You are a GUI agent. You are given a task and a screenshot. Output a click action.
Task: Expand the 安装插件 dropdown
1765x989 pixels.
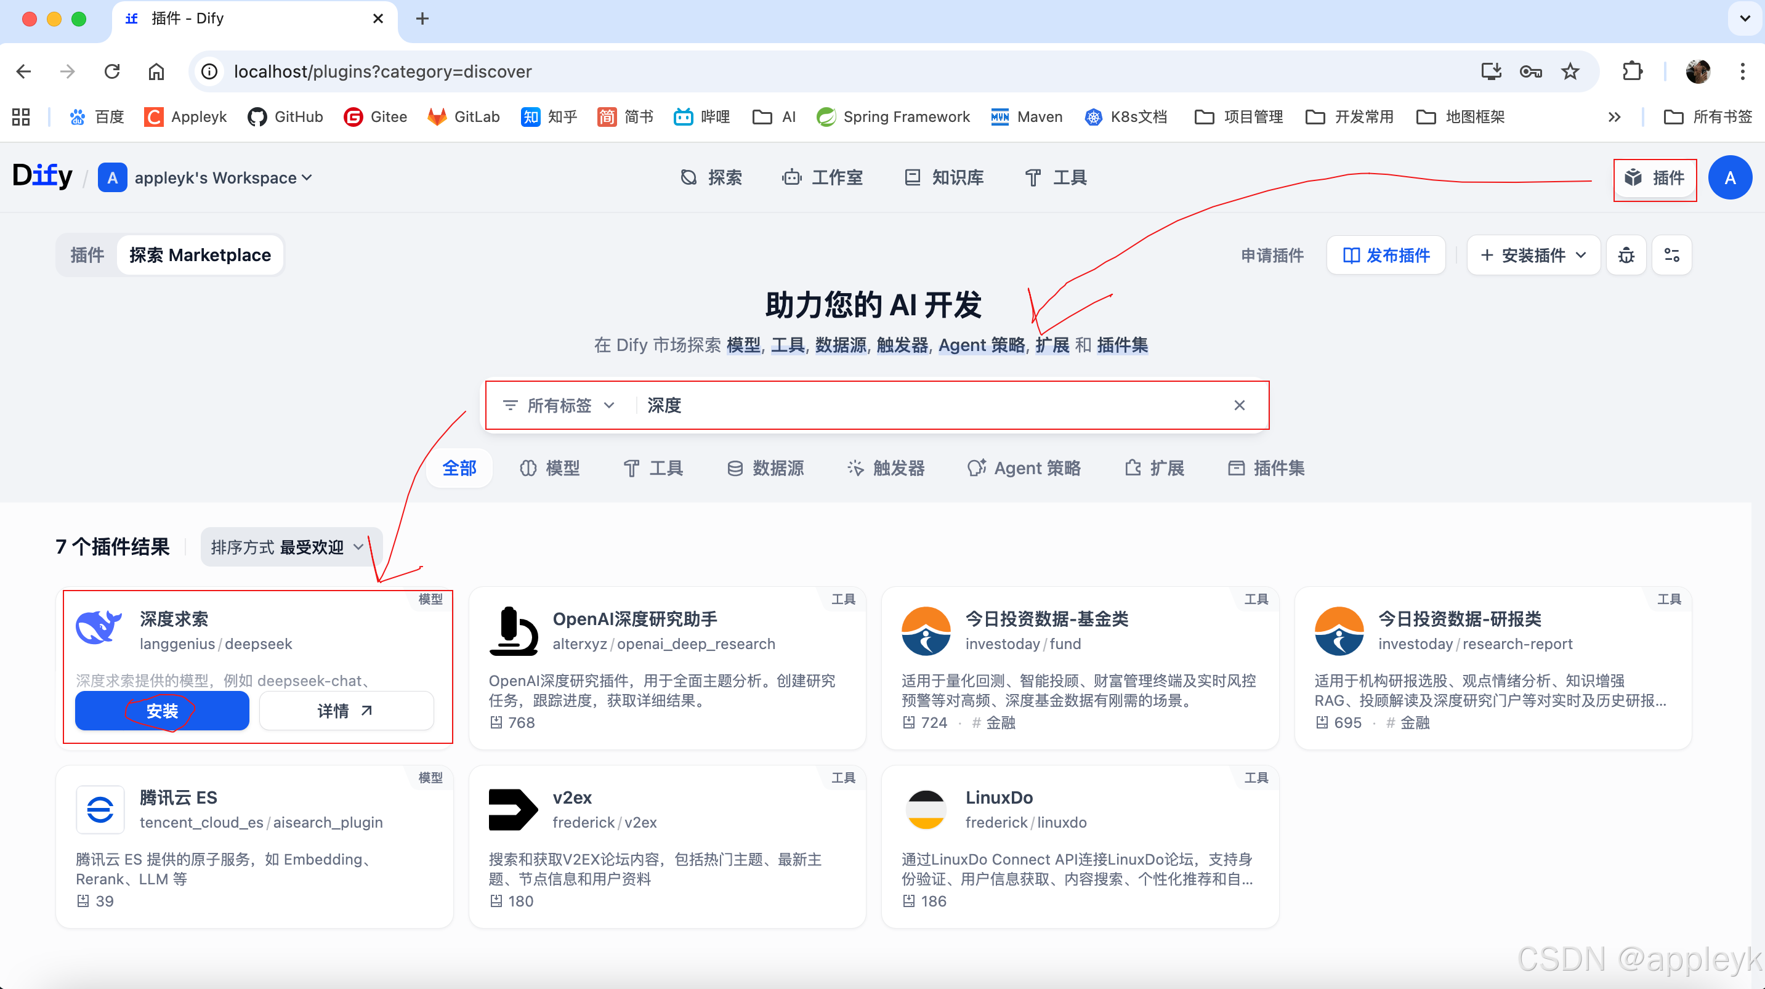tap(1533, 256)
